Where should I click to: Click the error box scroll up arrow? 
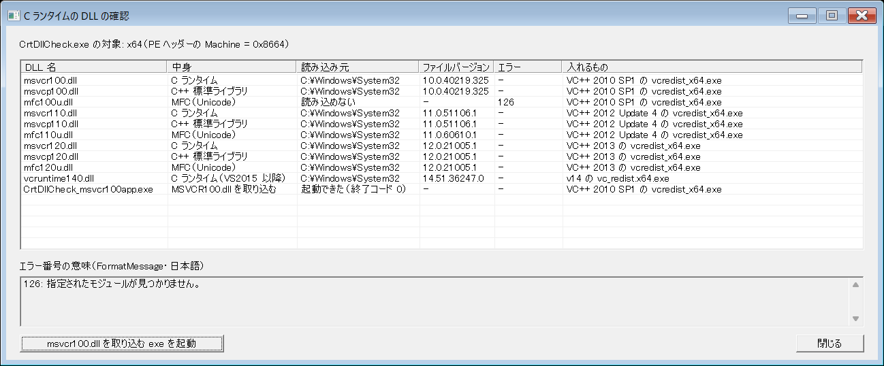pos(855,285)
